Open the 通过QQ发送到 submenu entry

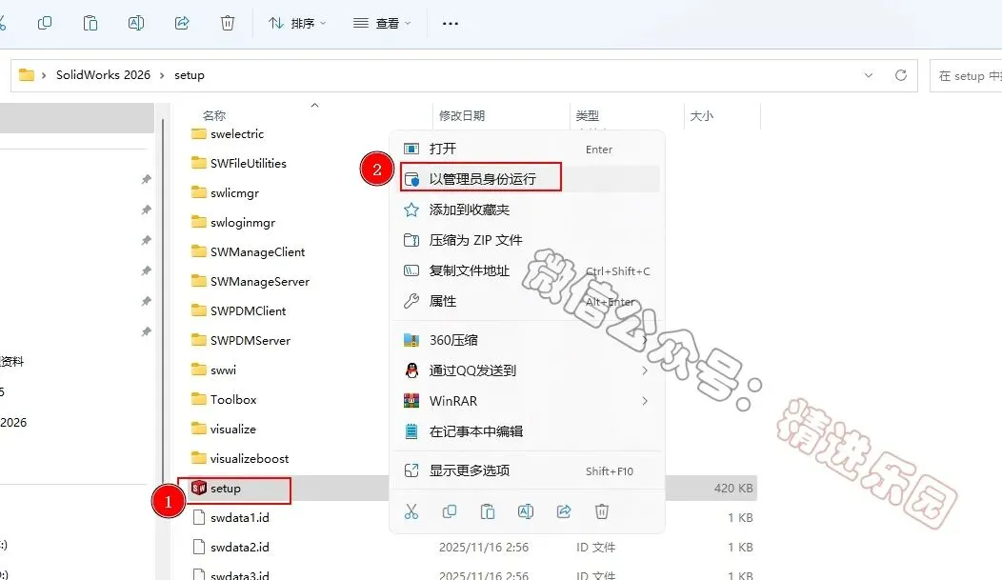[525, 370]
